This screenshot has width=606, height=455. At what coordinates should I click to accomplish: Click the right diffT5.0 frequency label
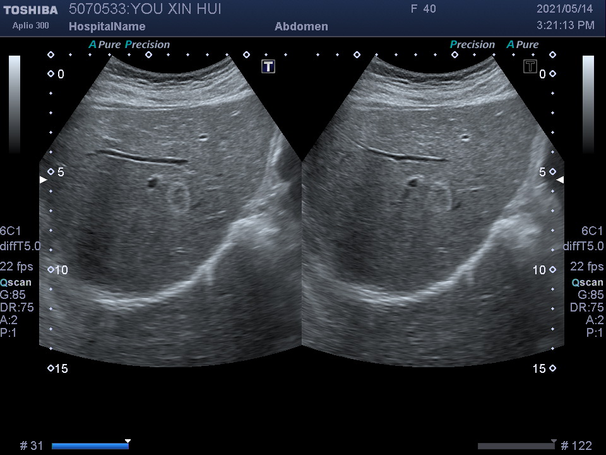coord(583,246)
